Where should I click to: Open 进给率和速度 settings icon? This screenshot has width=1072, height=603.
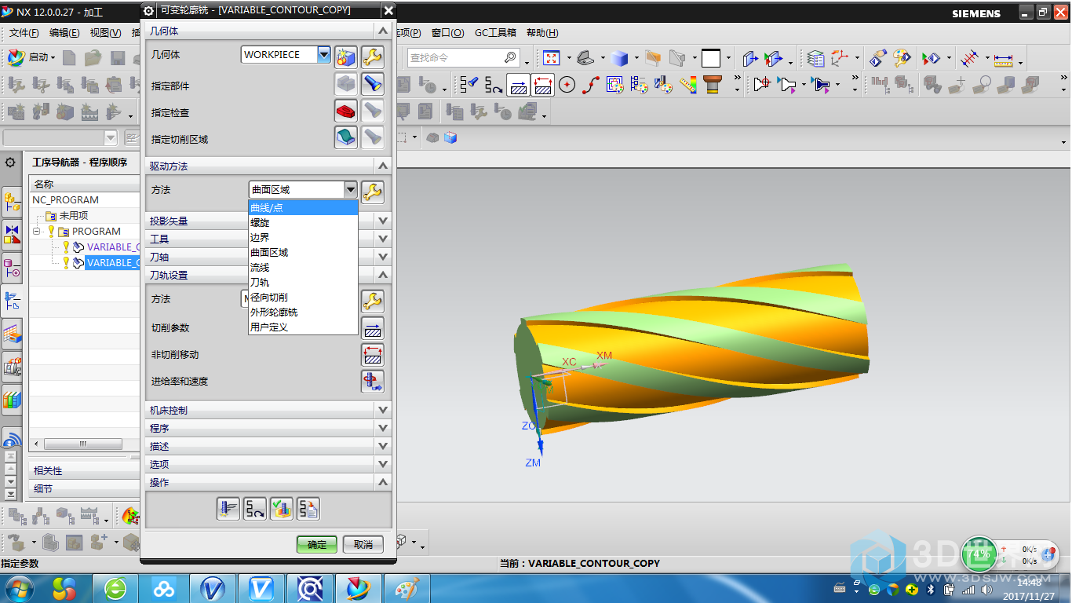coord(373,382)
